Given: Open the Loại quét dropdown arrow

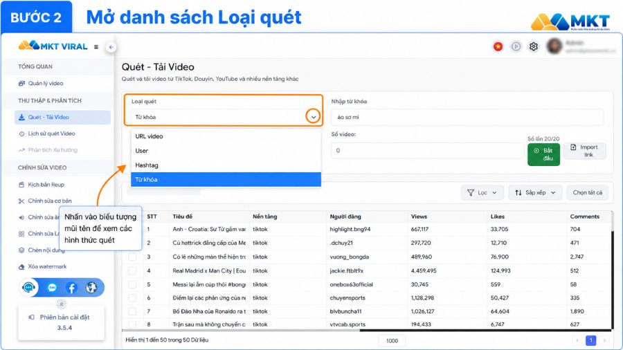Looking at the screenshot, I should click(x=313, y=117).
